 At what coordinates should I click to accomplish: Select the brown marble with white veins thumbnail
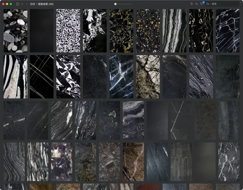(133, 161)
